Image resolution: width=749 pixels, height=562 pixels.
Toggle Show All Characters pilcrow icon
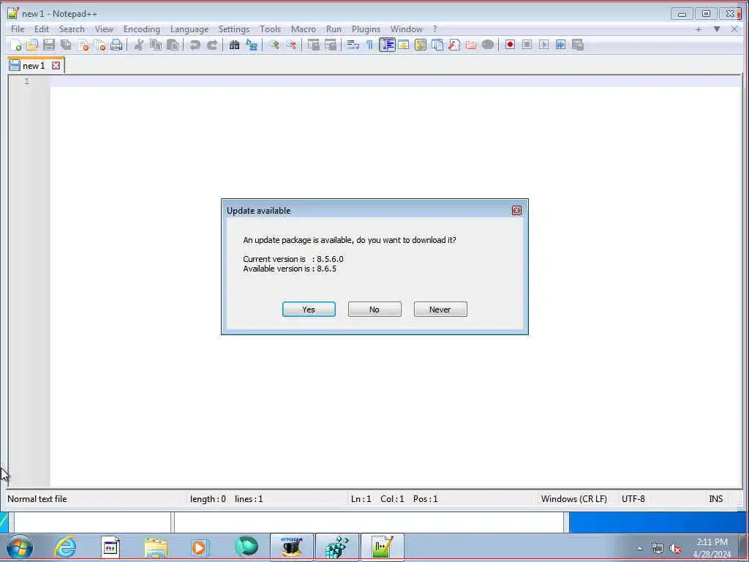point(369,45)
